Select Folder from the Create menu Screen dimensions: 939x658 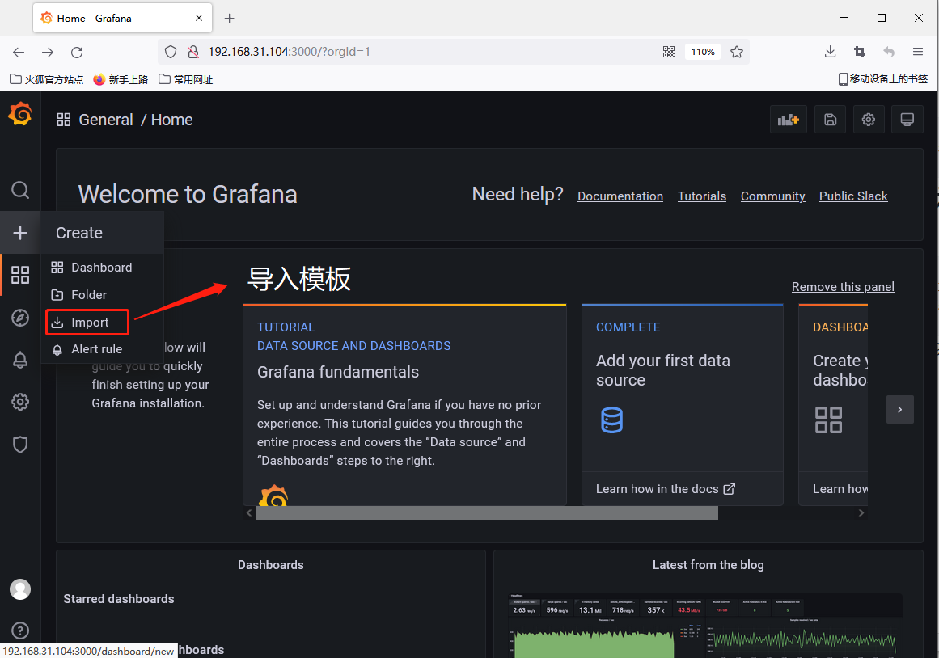tap(88, 295)
